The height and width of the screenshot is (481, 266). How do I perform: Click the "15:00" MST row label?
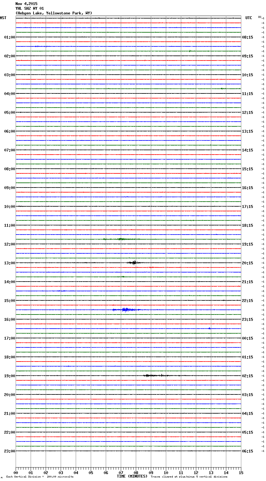tap(10, 301)
